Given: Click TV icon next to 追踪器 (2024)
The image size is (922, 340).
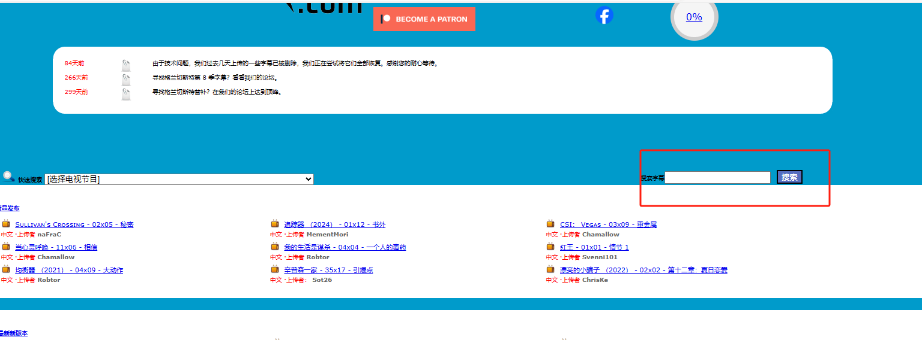Looking at the screenshot, I should click(x=275, y=224).
